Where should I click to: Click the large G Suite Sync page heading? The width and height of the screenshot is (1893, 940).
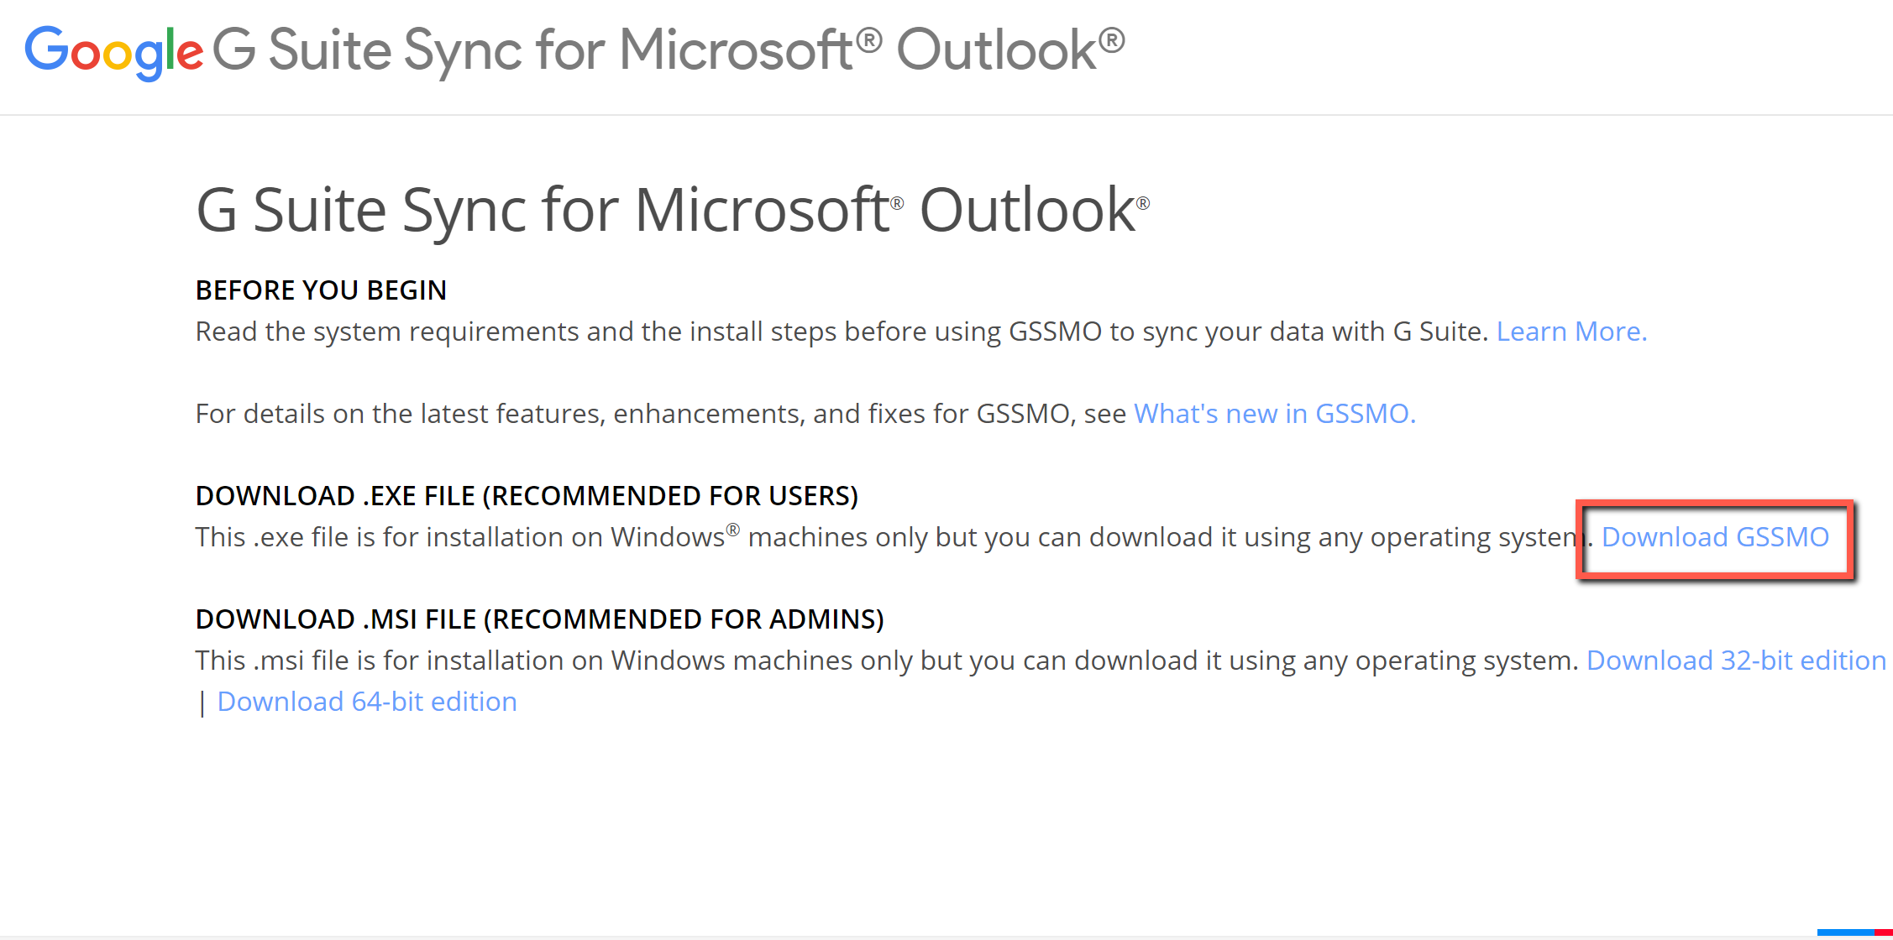click(x=672, y=210)
